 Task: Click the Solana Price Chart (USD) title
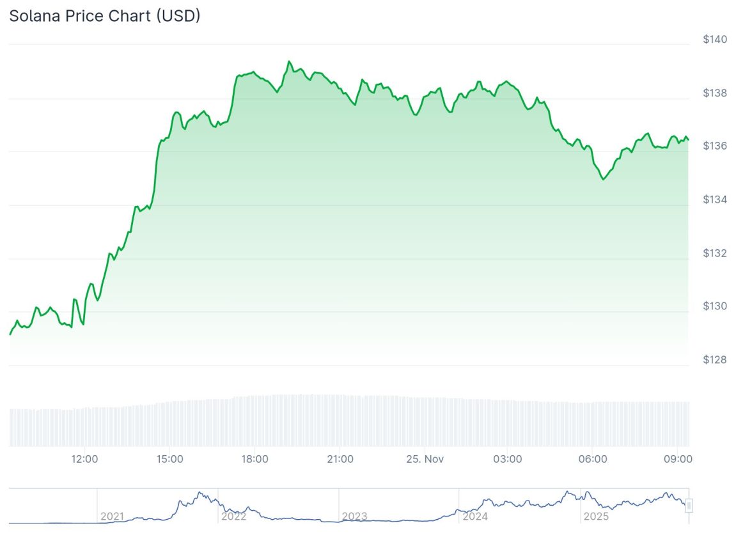105,16
